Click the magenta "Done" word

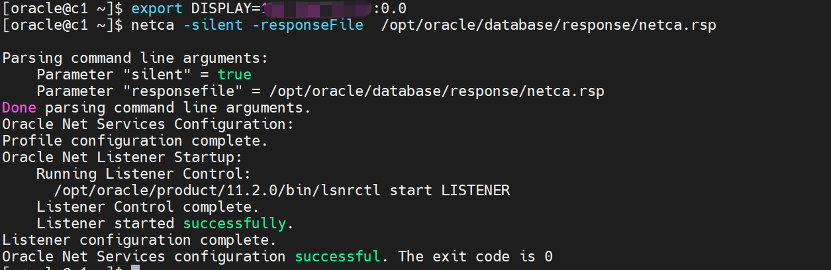tap(19, 108)
